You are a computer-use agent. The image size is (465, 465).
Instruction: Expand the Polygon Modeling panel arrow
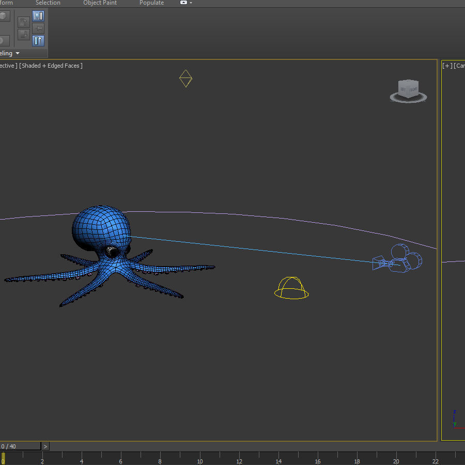coord(18,53)
